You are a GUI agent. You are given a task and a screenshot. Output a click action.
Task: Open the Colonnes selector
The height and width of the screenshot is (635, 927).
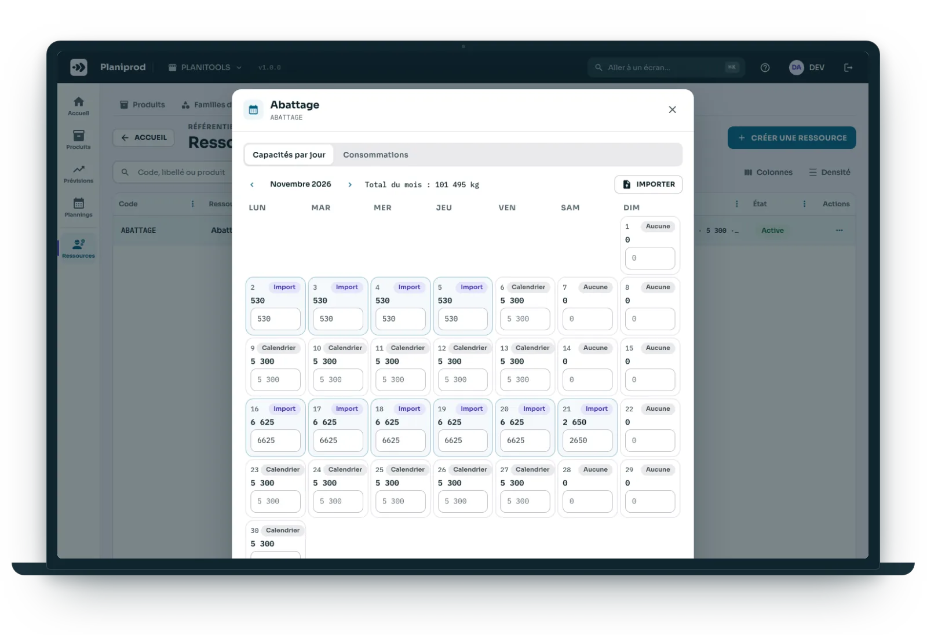pos(768,173)
